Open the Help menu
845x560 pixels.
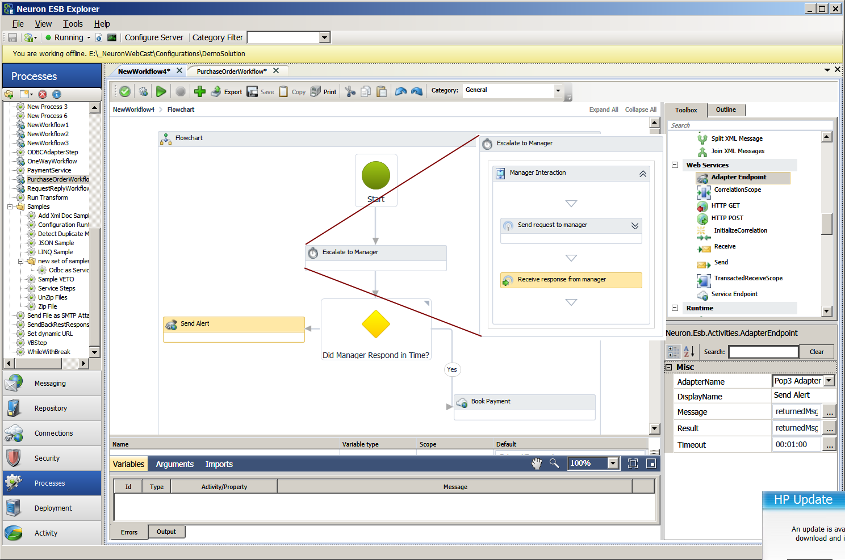coord(102,24)
